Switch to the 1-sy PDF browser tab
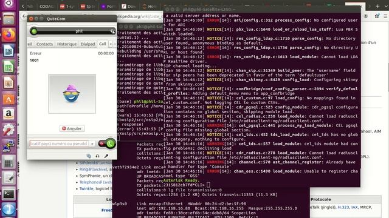The width and height of the screenshot is (389, 218). click(67, 6)
